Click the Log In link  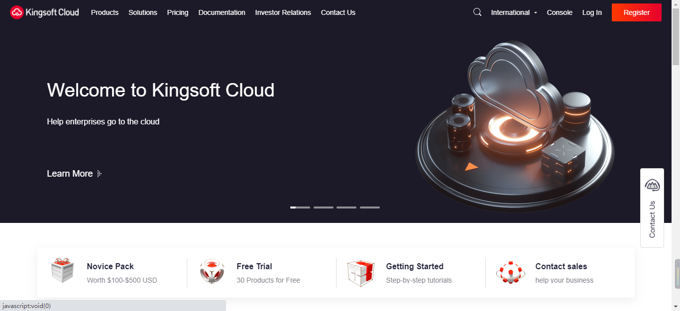[x=592, y=12]
